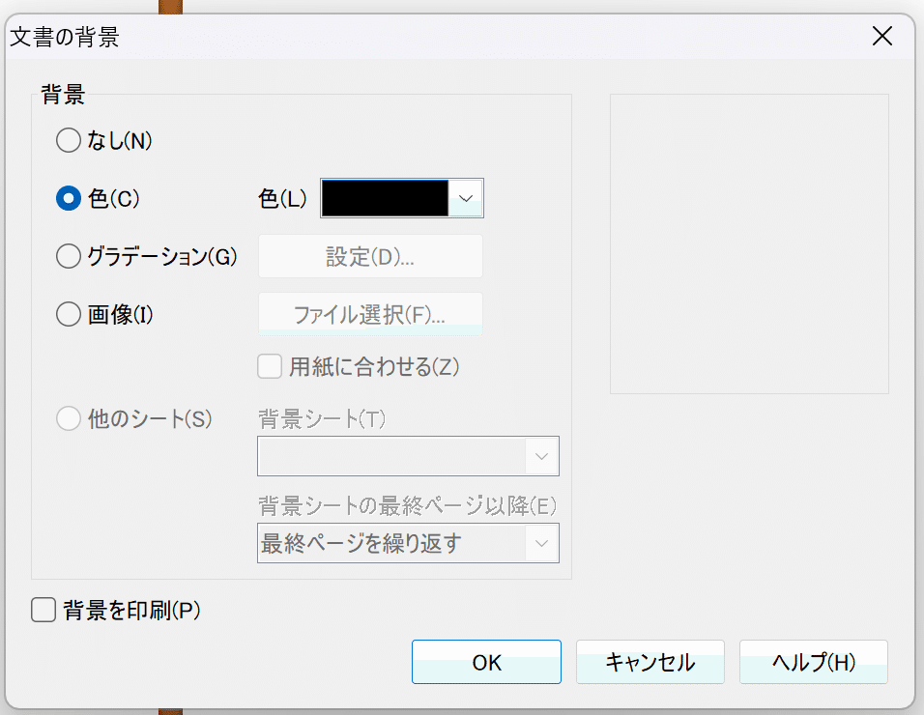
Task: Click the 背景シート(T) label
Action: pos(322,419)
